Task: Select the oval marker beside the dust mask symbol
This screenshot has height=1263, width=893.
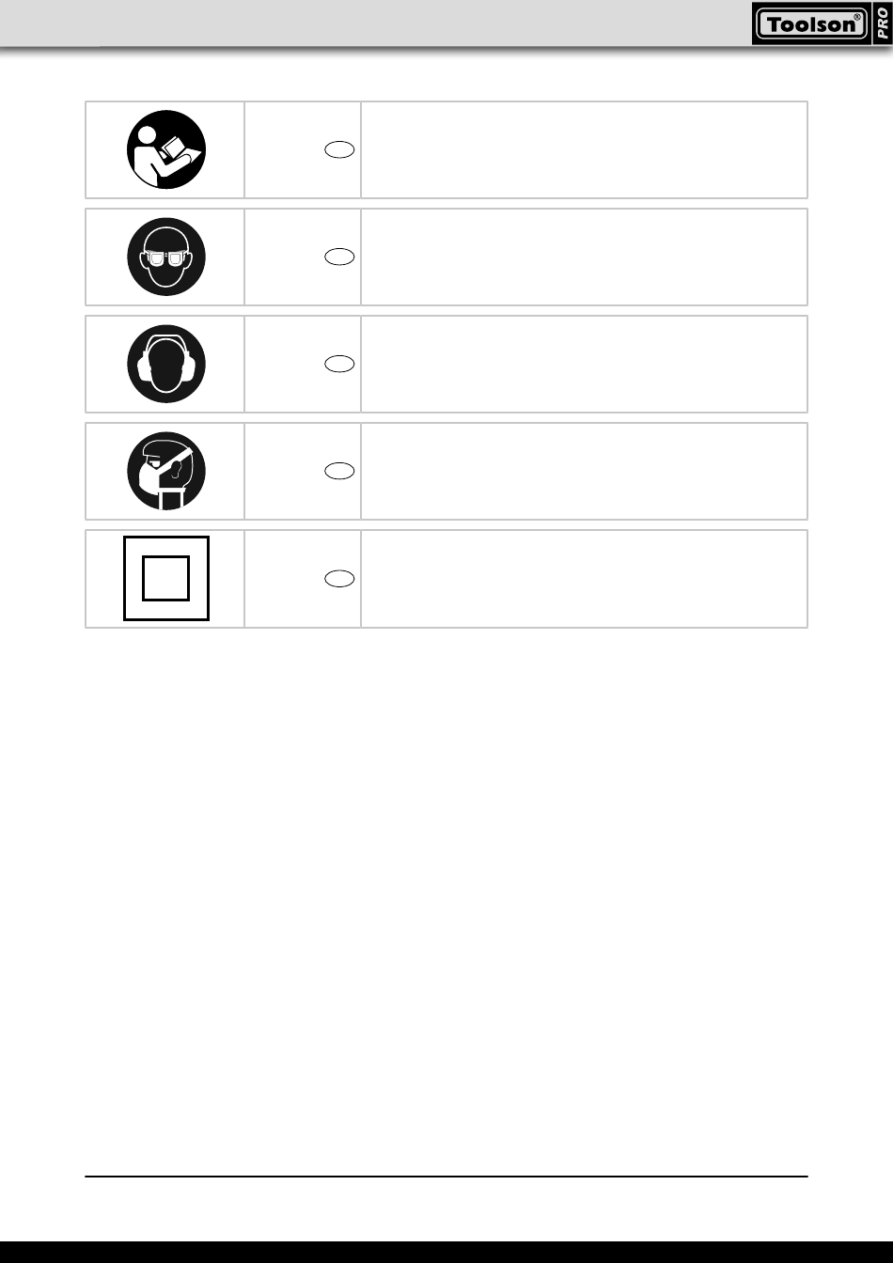Action: click(340, 471)
